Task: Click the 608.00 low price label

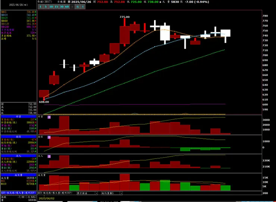Action: point(44,102)
